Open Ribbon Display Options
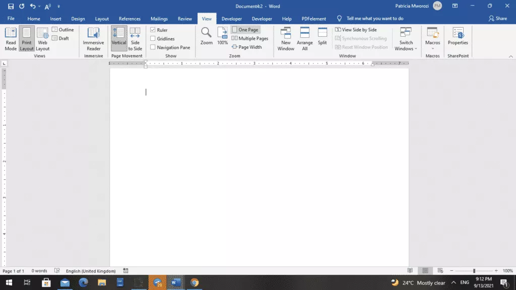Image resolution: width=516 pixels, height=290 pixels. [x=455, y=6]
